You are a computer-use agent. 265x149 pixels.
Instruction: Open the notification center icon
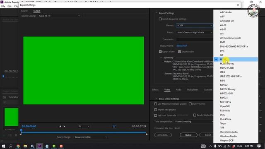[x=259, y=146]
